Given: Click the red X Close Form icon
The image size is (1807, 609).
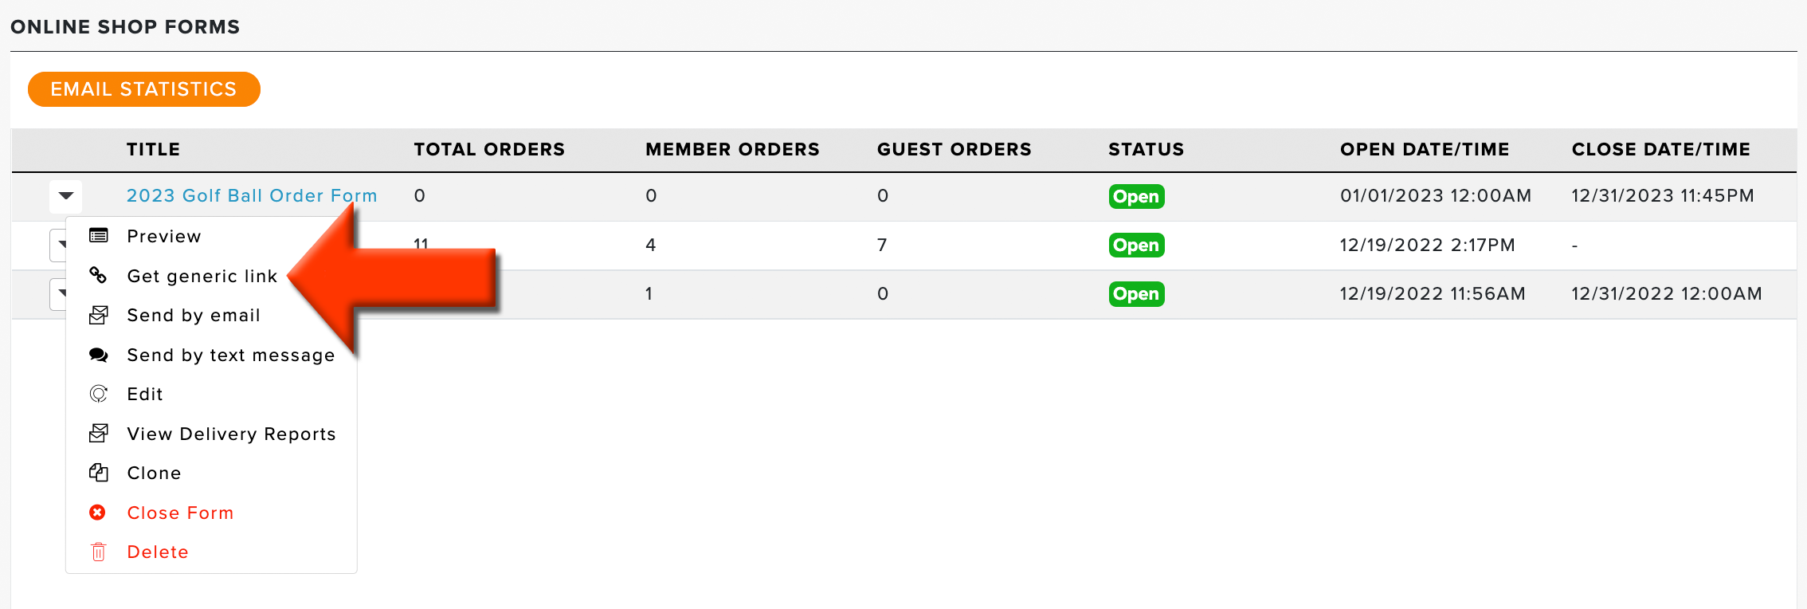Looking at the screenshot, I should click(x=97, y=513).
